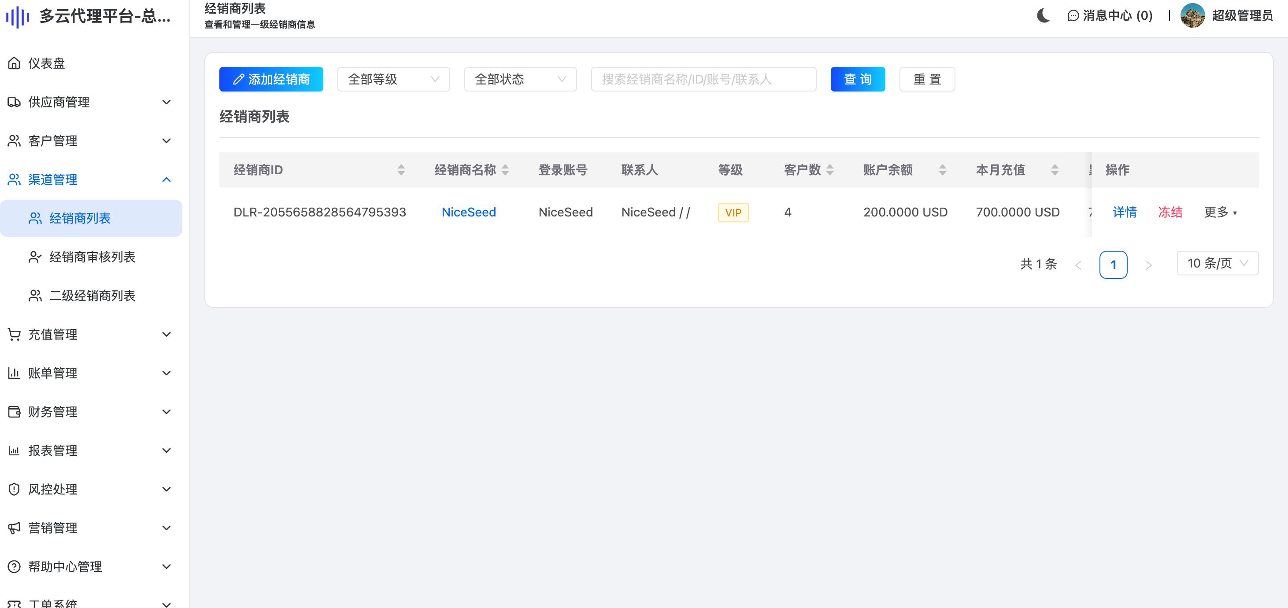
Task: Click the 账单管理 chart icon
Action: tap(14, 373)
